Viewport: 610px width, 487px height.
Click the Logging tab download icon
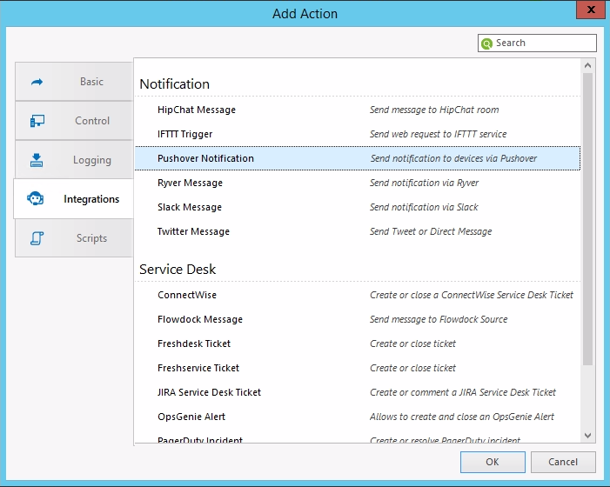click(37, 160)
